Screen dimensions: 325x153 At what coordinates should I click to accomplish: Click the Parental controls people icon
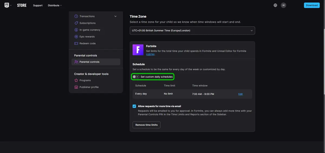[76, 62]
